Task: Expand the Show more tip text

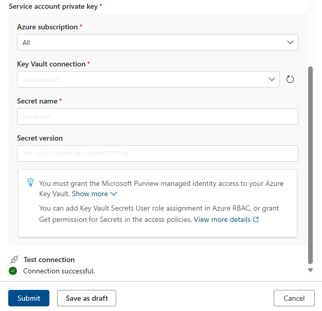Action: (x=95, y=194)
